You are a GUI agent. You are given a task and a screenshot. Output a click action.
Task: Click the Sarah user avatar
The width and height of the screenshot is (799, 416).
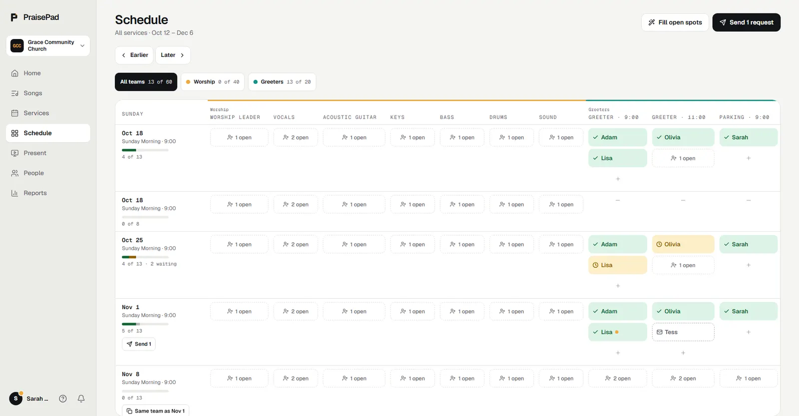tap(16, 399)
